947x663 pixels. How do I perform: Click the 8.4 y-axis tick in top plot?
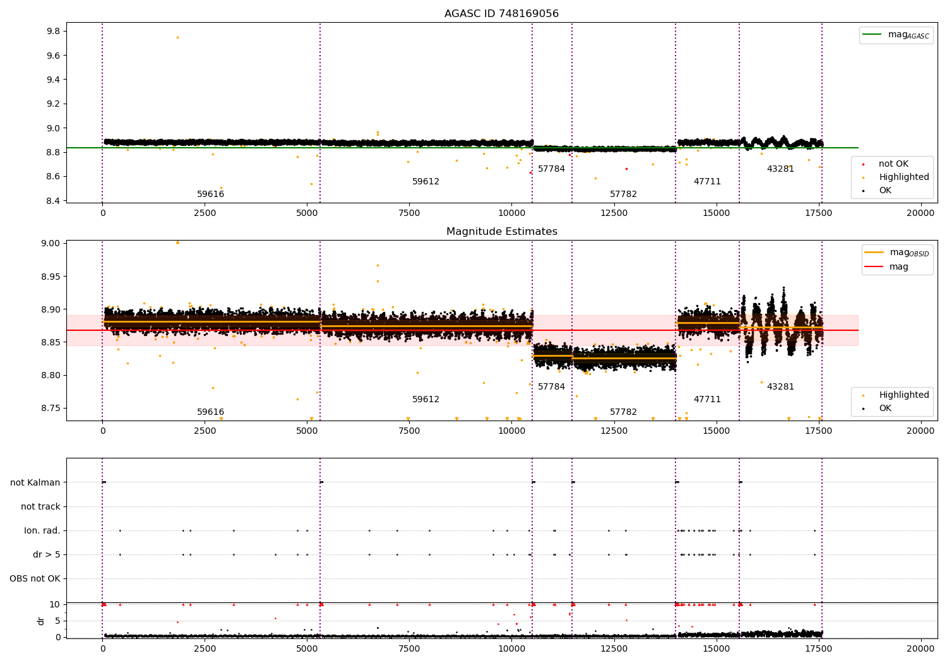click(x=54, y=201)
